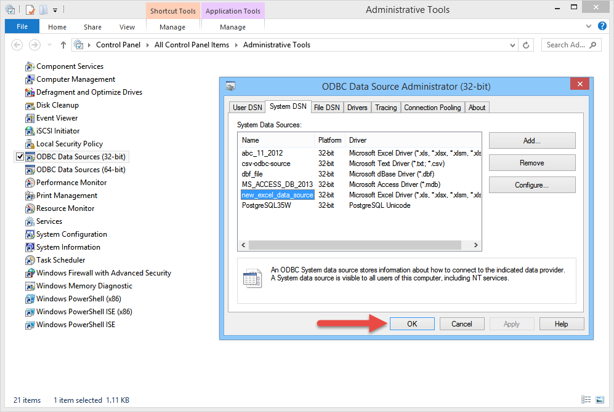Select Windows Firewall with Advanced Security icon
The height and width of the screenshot is (412, 614).
(x=30, y=273)
